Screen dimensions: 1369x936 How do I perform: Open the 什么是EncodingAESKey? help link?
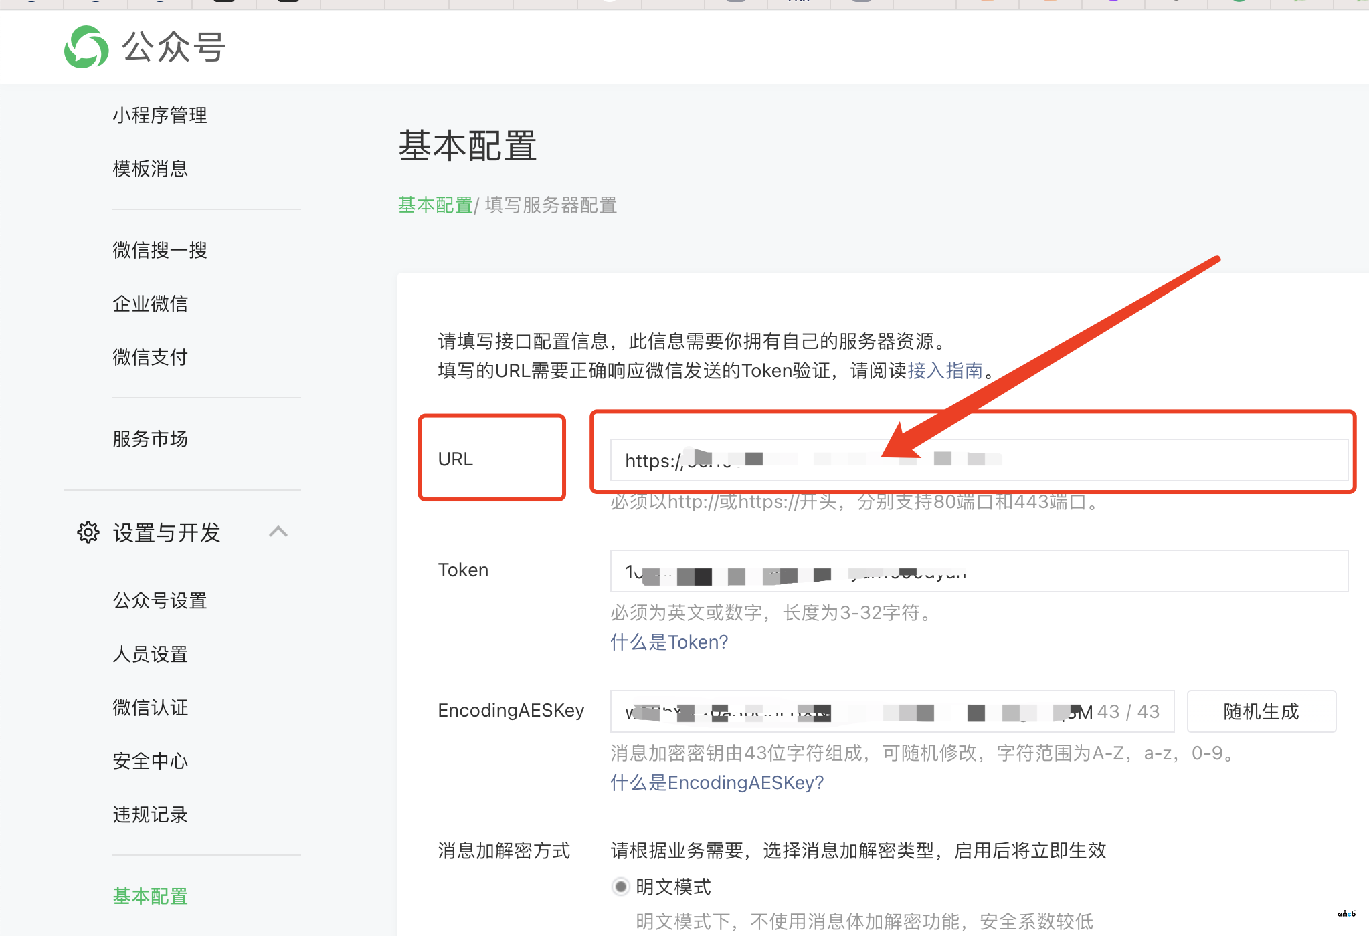point(717,782)
